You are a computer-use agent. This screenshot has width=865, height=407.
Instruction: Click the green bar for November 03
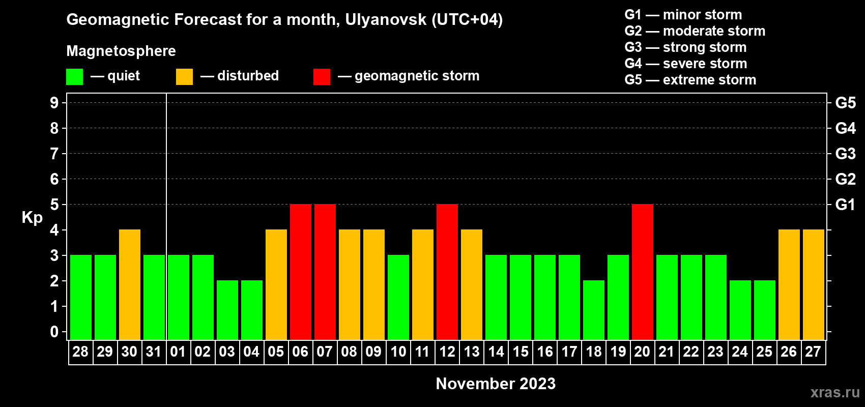pos(227,310)
